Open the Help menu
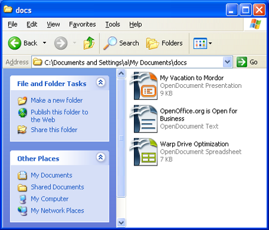Image resolution: width=269 pixels, height=230 pixels. (136, 24)
